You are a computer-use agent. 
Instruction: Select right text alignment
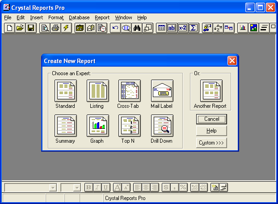(155, 187)
